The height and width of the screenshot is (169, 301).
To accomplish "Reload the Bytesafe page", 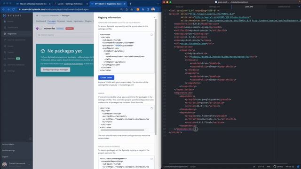I will [14, 9].
